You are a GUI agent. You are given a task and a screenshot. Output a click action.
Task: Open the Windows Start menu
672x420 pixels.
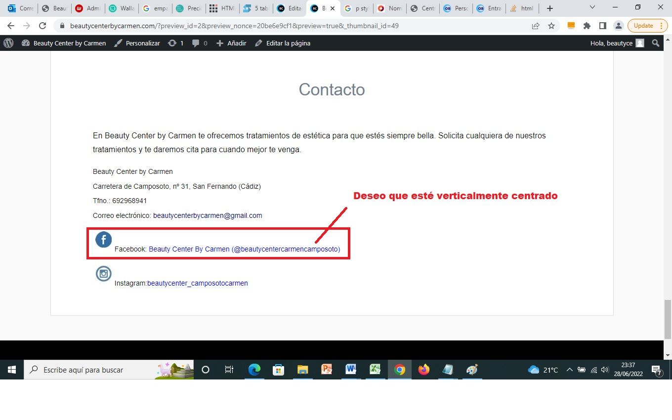click(x=12, y=370)
